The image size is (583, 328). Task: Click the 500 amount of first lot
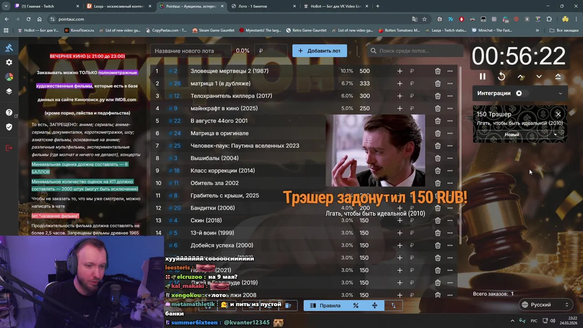pos(364,71)
